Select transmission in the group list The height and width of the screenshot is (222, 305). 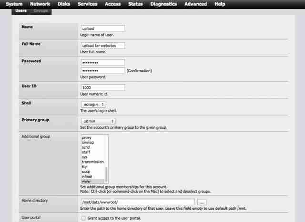(92, 162)
